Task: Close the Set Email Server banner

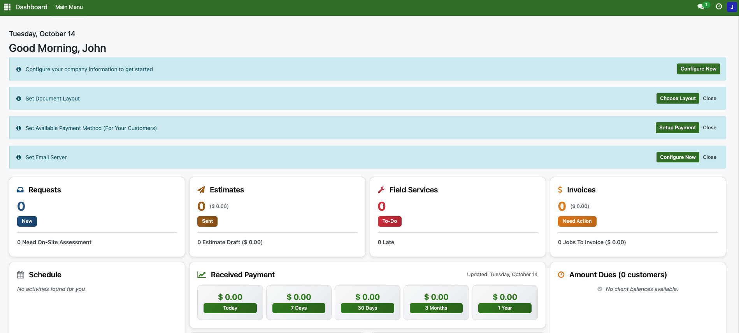Action: tap(709, 157)
